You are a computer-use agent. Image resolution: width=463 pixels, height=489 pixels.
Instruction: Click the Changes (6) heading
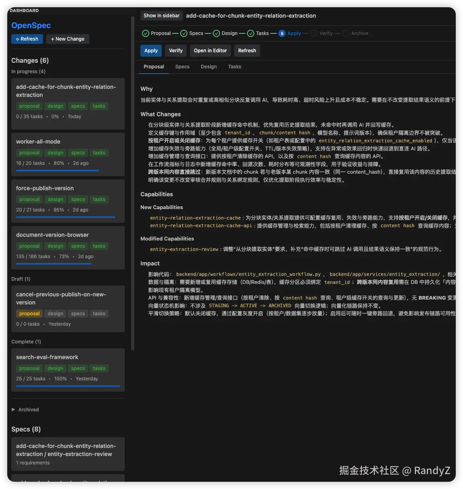pyautogui.click(x=30, y=61)
